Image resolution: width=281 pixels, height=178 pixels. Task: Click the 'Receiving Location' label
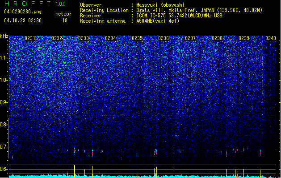tap(104, 10)
